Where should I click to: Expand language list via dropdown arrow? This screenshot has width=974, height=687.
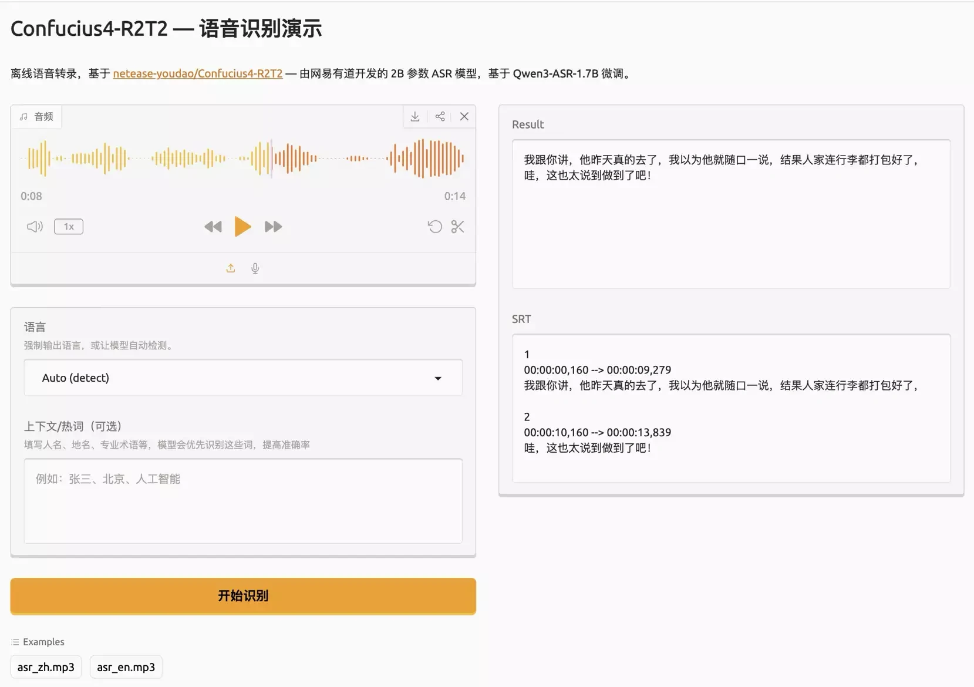click(438, 378)
